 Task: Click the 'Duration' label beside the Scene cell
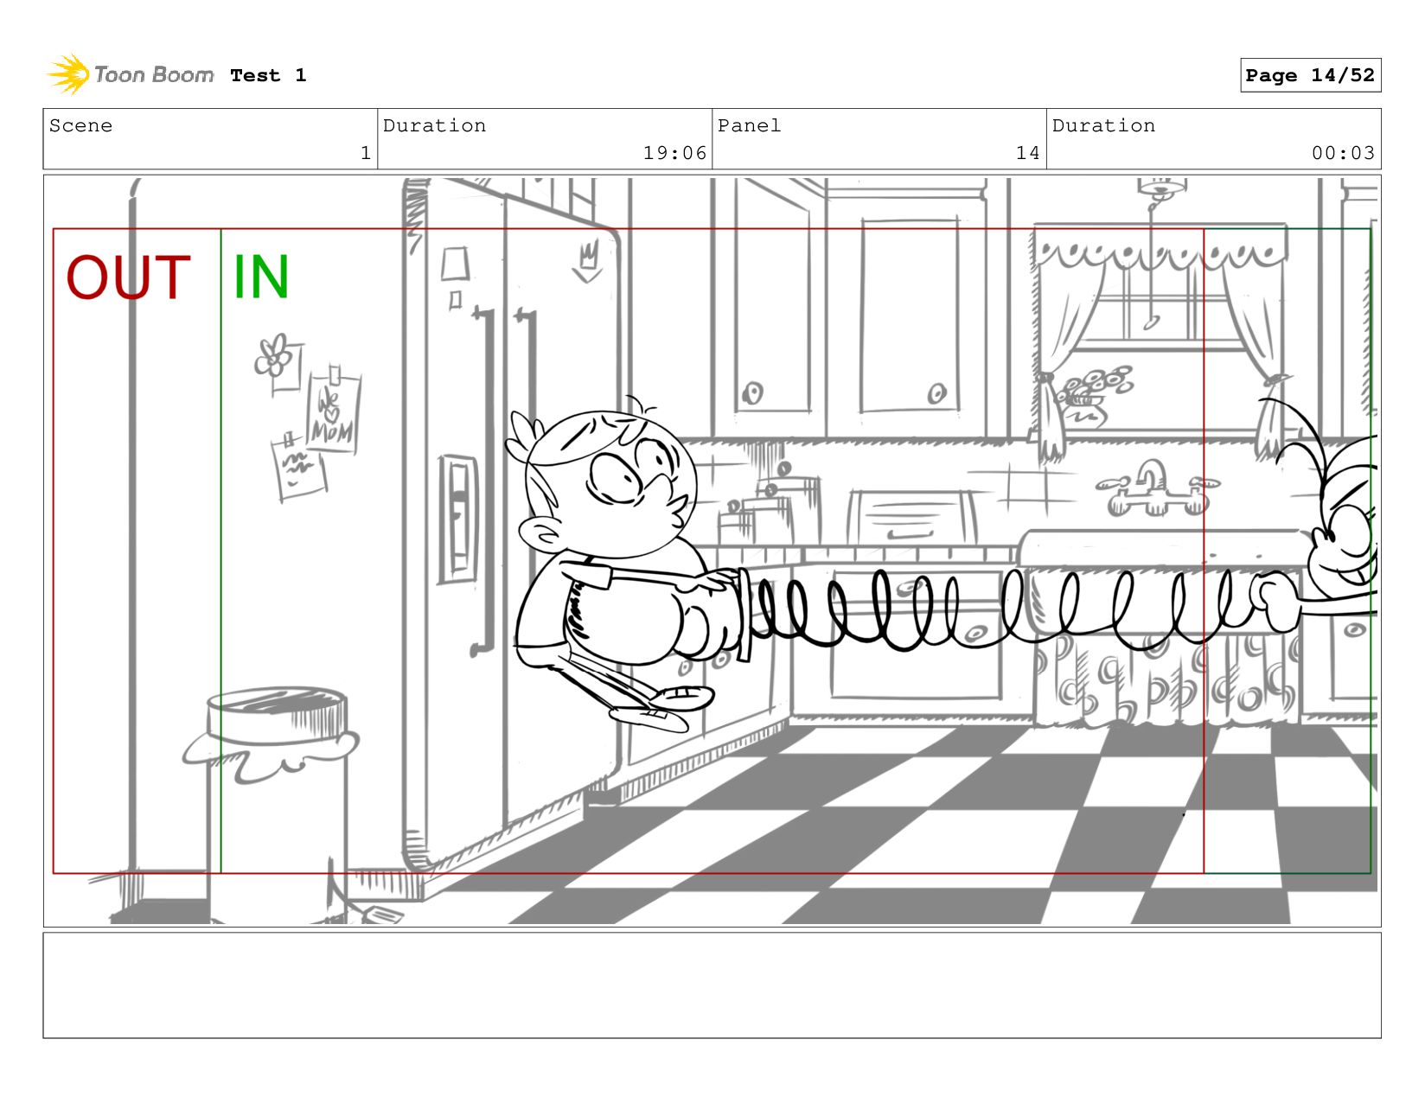(434, 125)
